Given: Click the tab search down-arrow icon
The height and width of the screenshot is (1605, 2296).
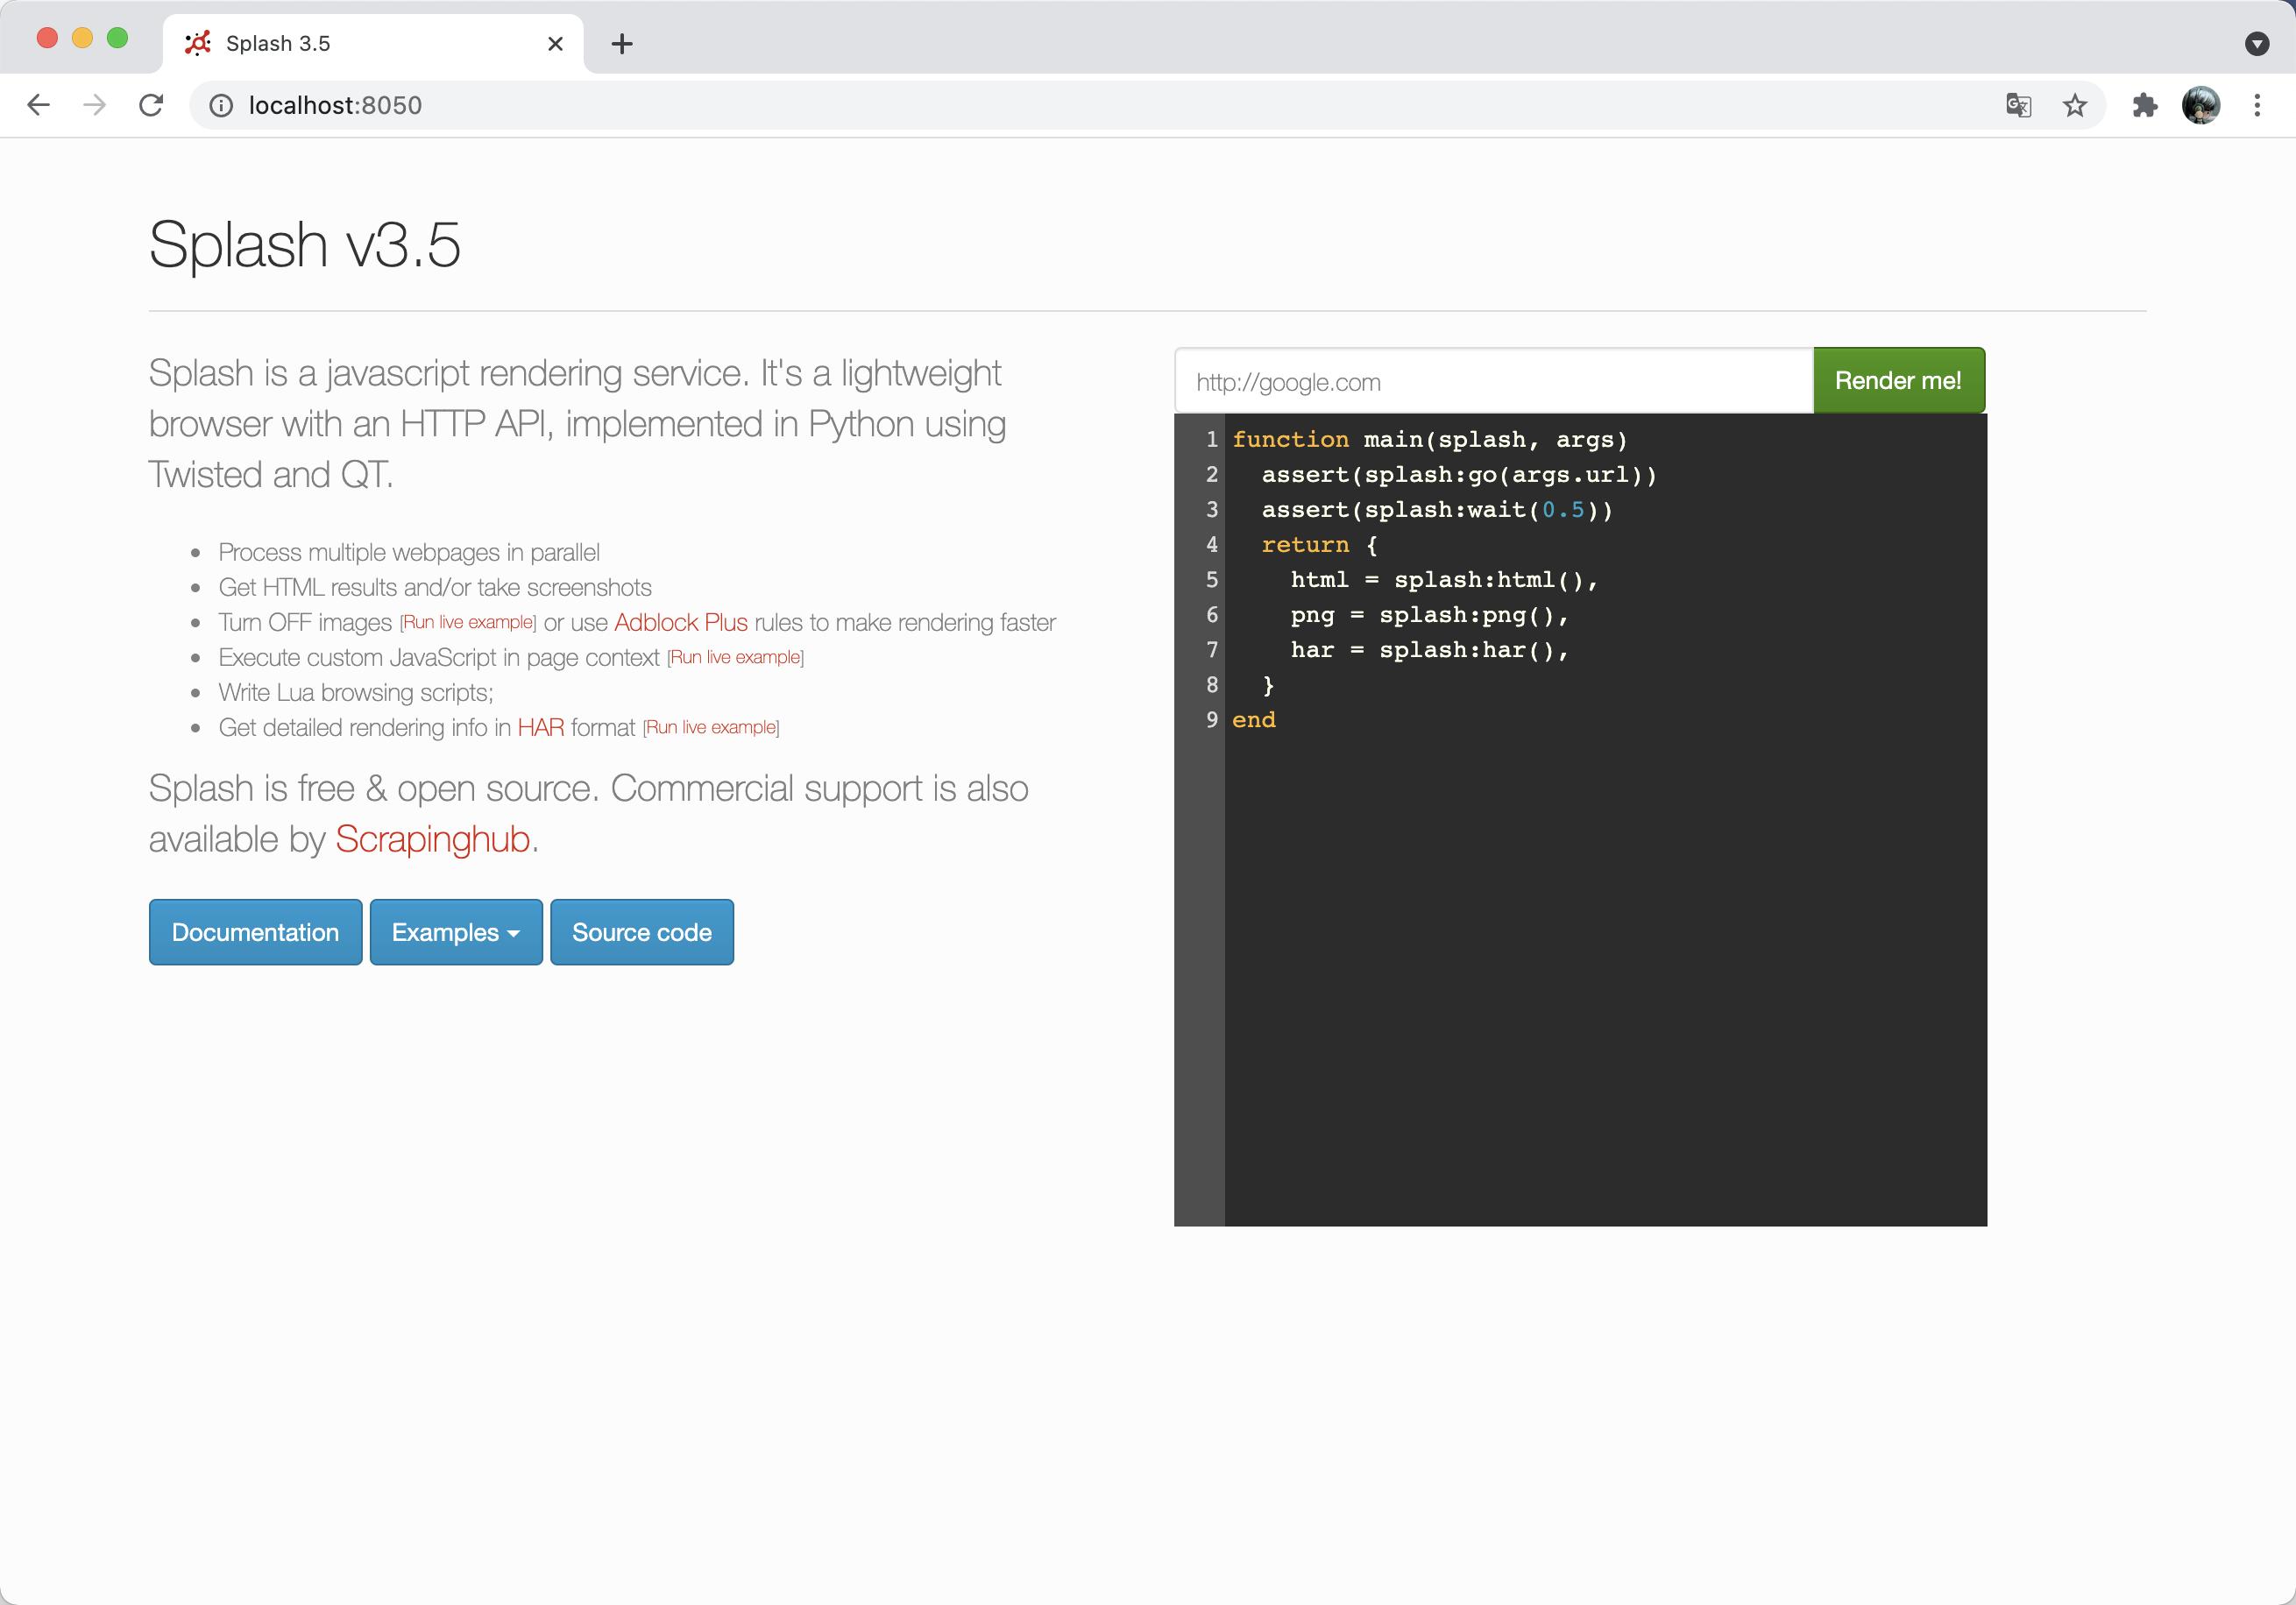Looking at the screenshot, I should coord(2257,43).
